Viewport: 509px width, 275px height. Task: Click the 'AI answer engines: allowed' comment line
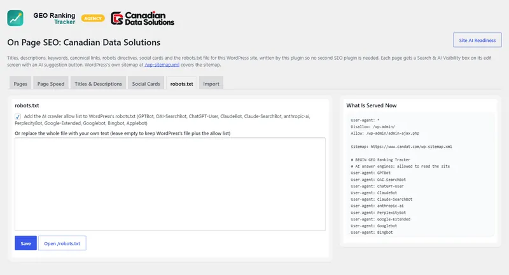click(400, 166)
